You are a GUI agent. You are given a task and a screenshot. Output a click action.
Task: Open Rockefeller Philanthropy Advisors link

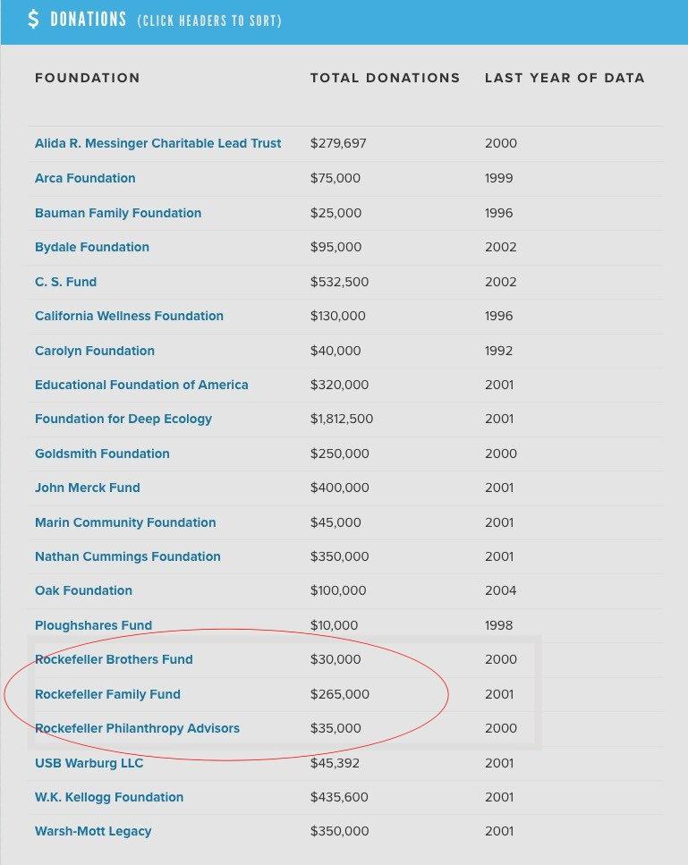click(137, 728)
